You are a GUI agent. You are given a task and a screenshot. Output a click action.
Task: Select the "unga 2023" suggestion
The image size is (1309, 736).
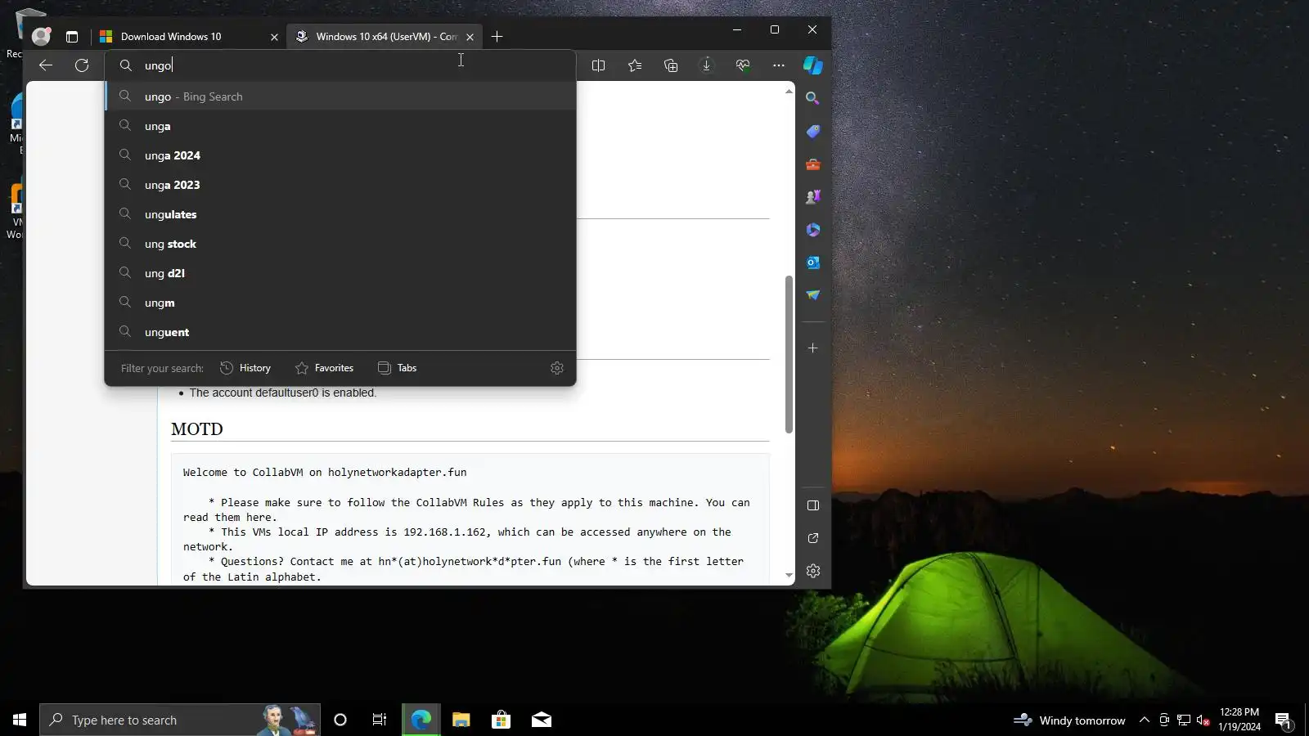(340, 185)
